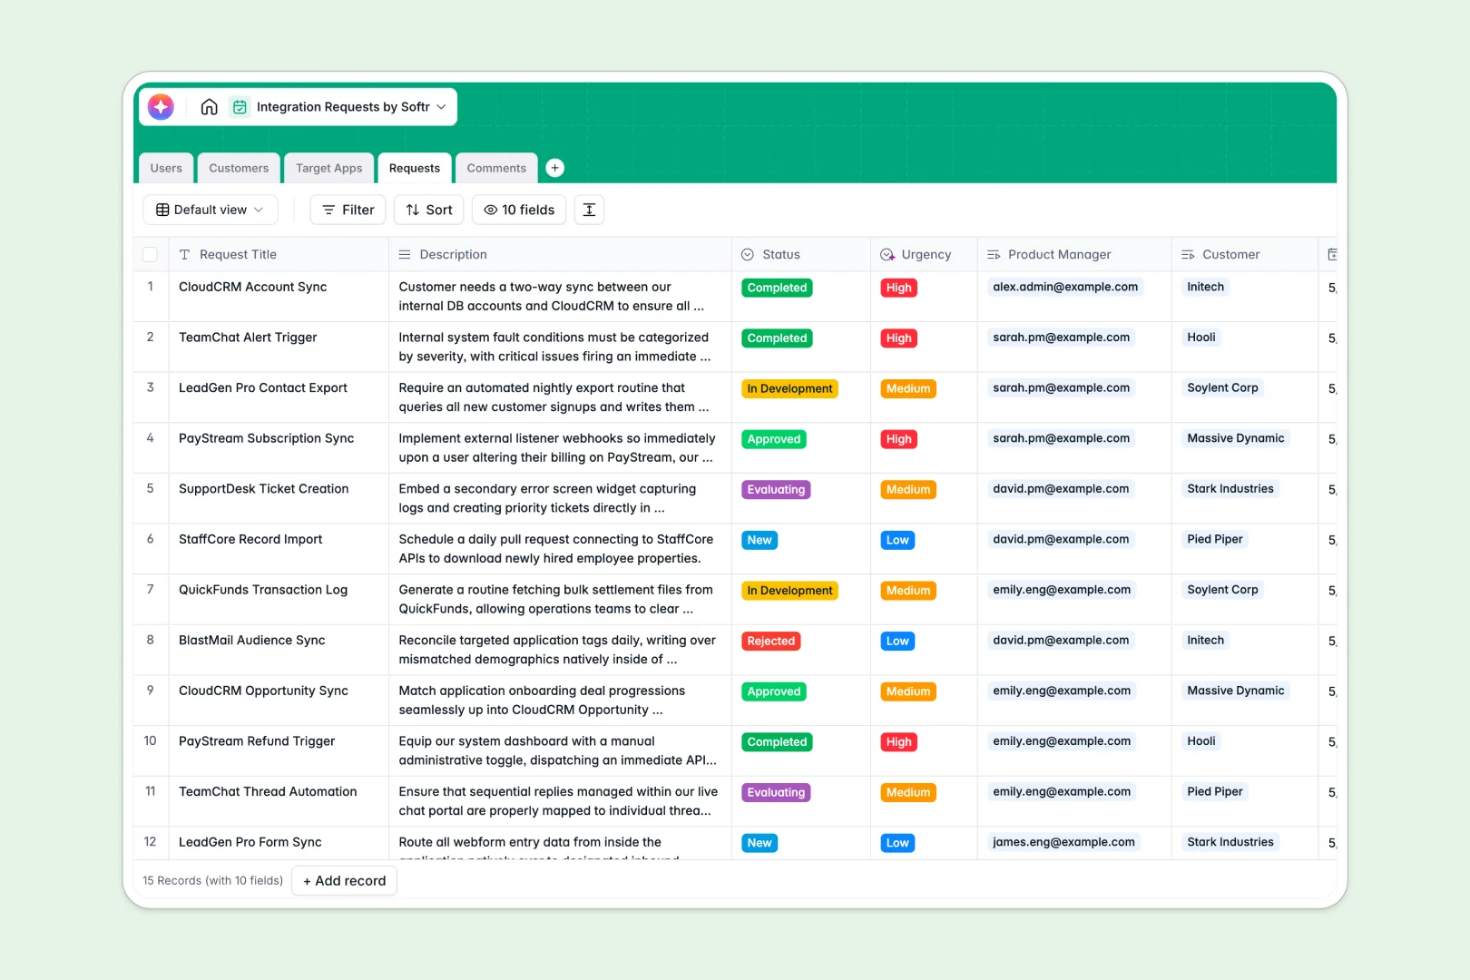Click Stark Industries customer in SupportDesk row
Screen dimensions: 1470x980
(1230, 489)
